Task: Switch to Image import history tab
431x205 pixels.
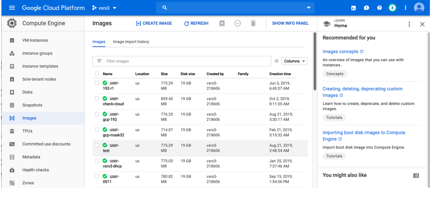Action: pyautogui.click(x=131, y=42)
